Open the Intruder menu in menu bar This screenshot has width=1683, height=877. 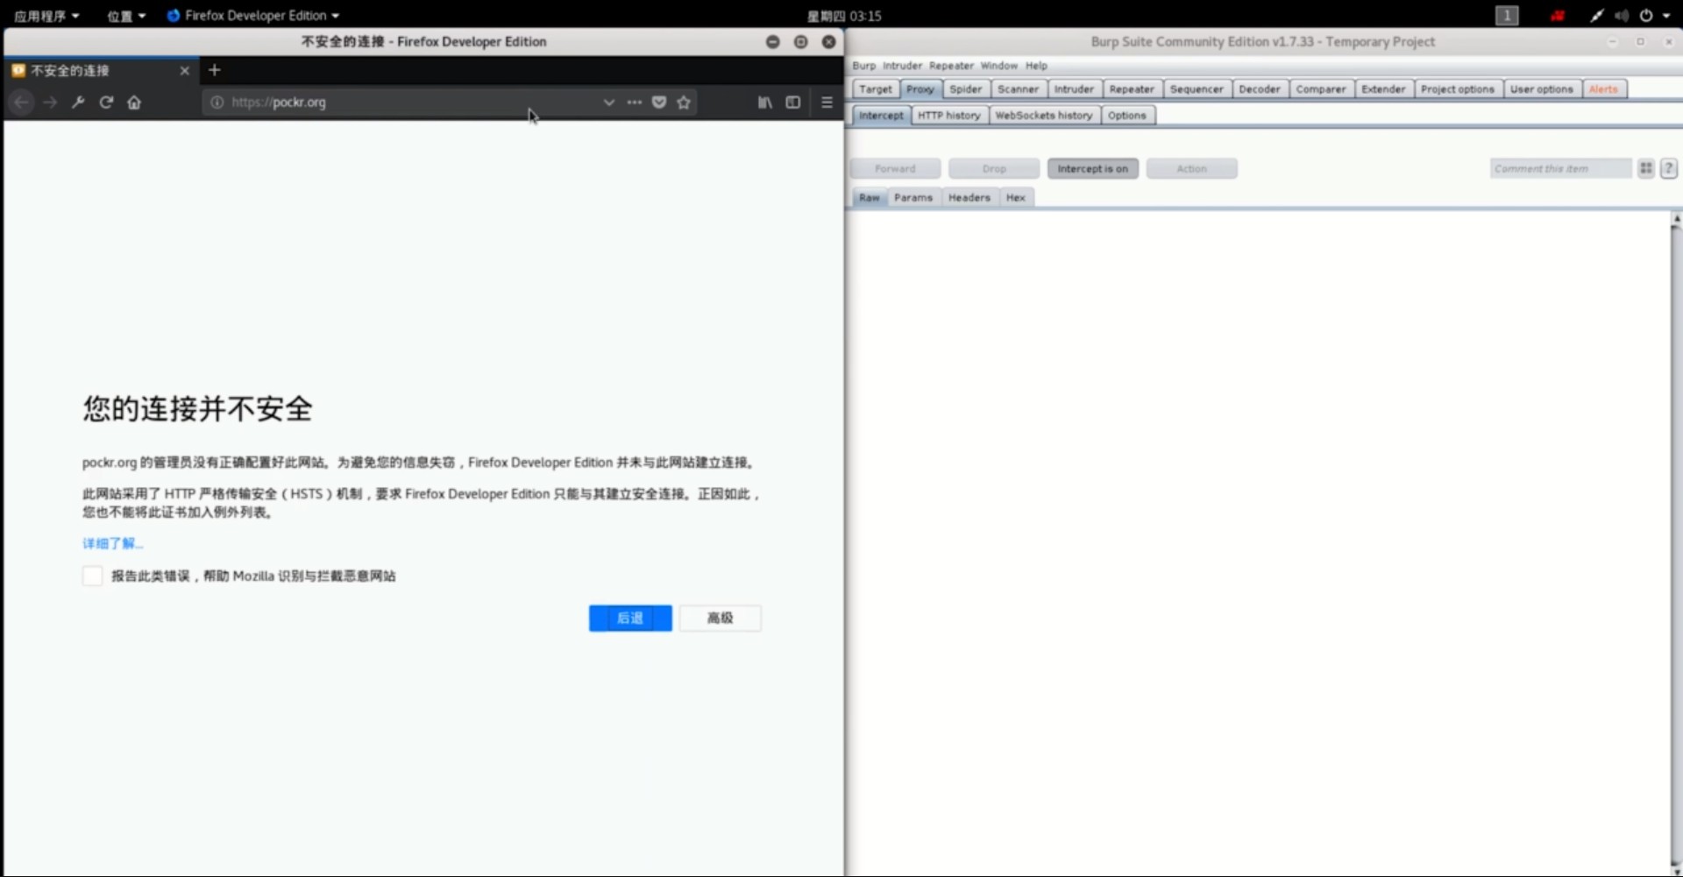coord(902,66)
